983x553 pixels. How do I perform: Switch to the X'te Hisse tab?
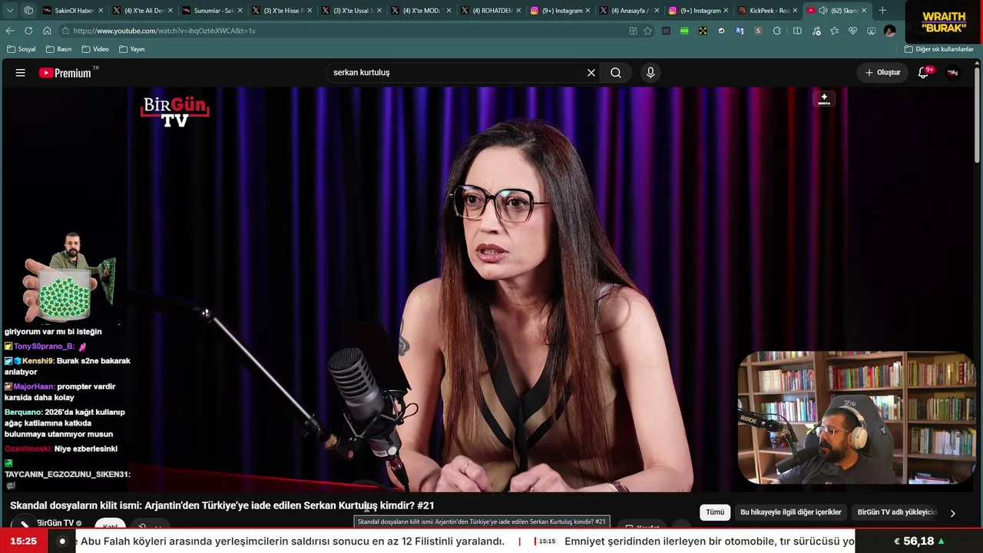[282, 11]
